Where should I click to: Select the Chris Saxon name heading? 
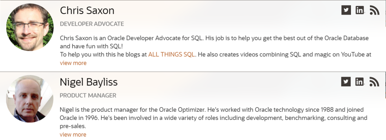(x=87, y=10)
